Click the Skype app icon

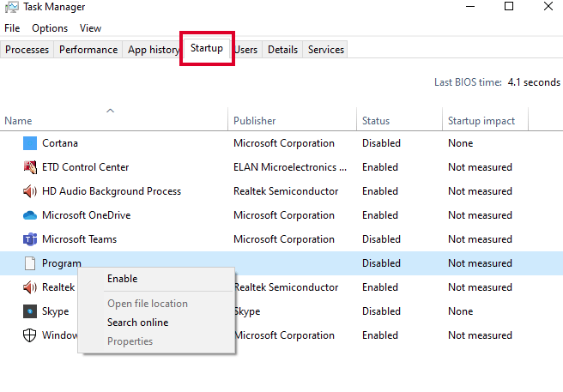(30, 311)
